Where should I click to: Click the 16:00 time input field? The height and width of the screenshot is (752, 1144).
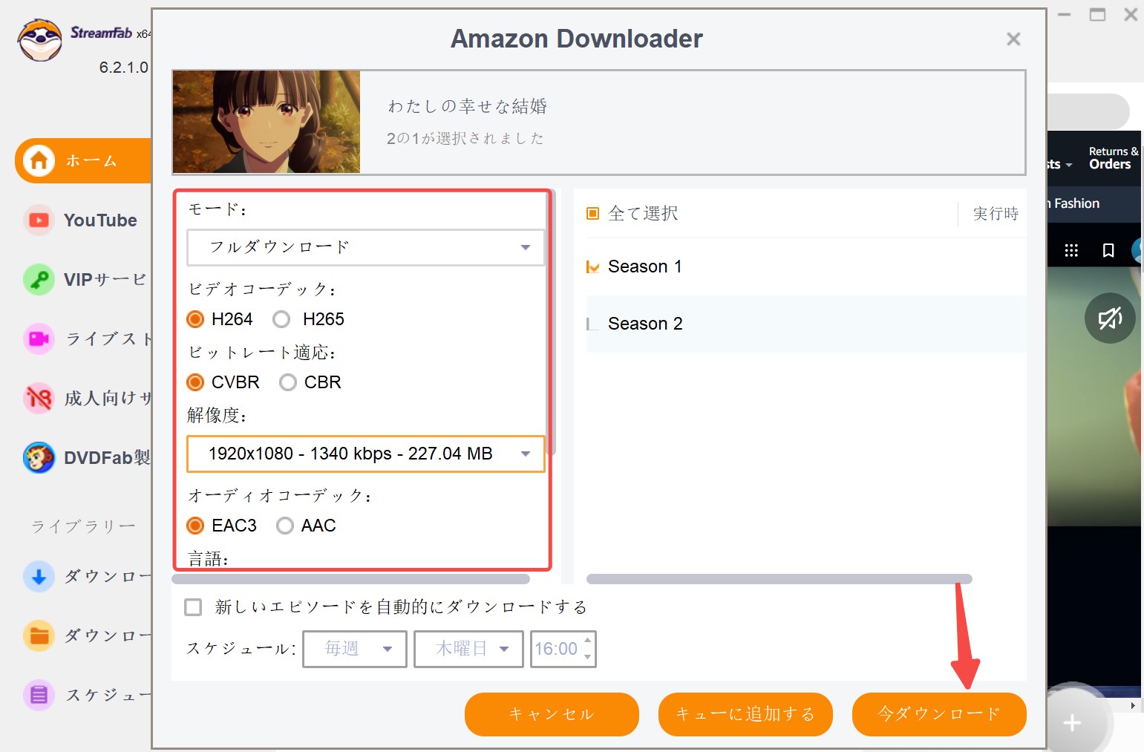point(556,649)
